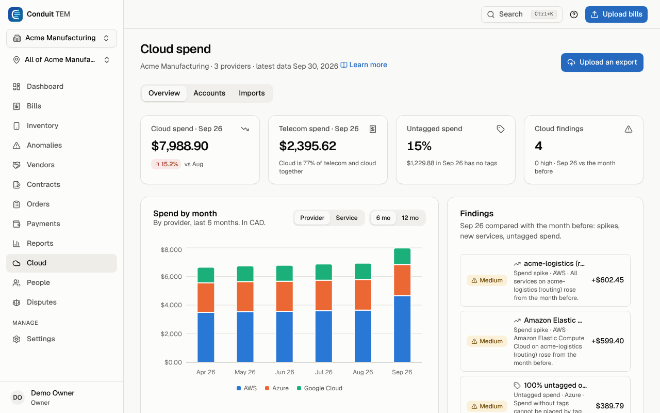Switch to the Overview tab
This screenshot has width=660, height=413.
pos(164,93)
